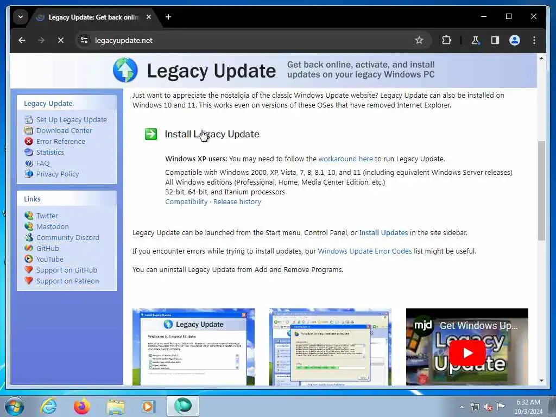Play the mjd YouTube video
556x417 pixels.
coord(467,353)
